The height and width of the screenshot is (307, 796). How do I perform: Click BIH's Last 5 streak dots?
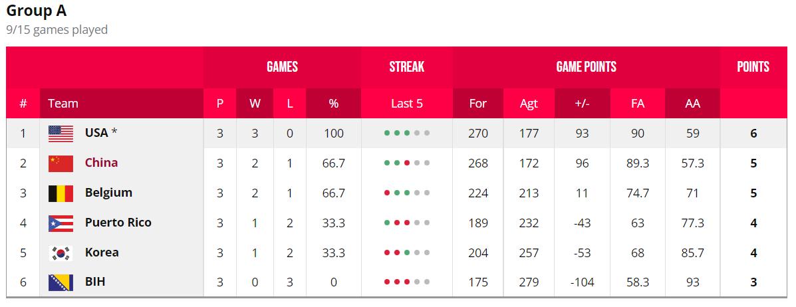click(x=406, y=282)
